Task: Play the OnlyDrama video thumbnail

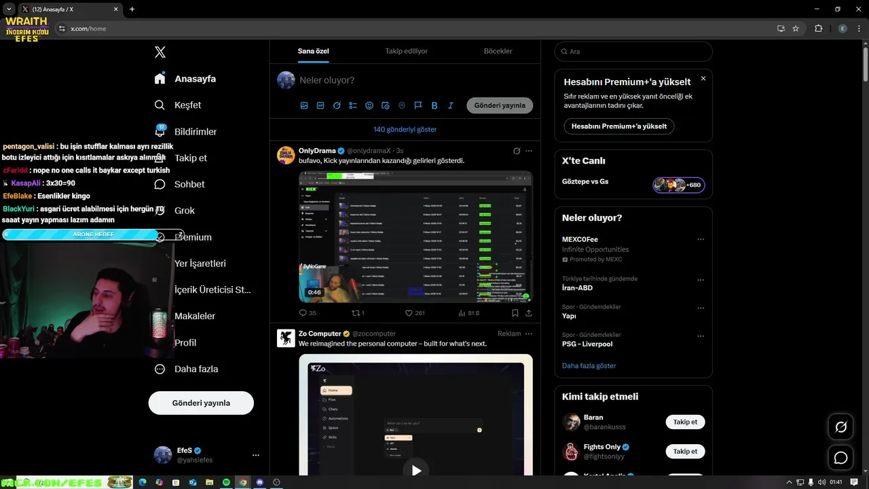Action: (x=415, y=236)
